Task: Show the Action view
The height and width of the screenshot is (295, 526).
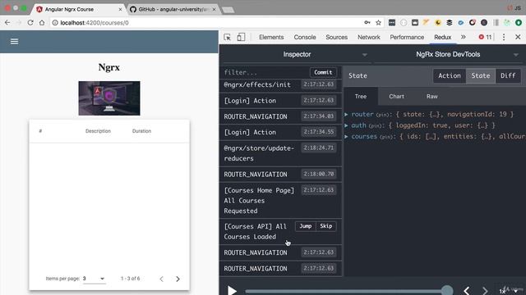Action: [450, 75]
